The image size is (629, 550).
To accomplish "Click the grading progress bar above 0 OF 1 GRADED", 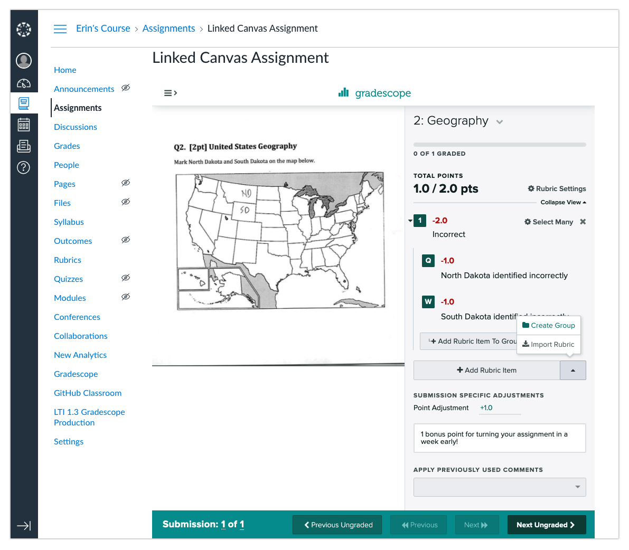I will (x=499, y=144).
